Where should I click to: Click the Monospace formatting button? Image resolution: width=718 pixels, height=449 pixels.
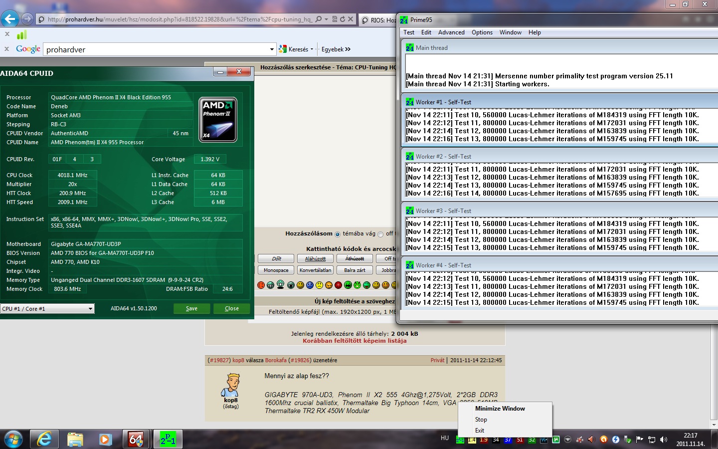click(276, 270)
